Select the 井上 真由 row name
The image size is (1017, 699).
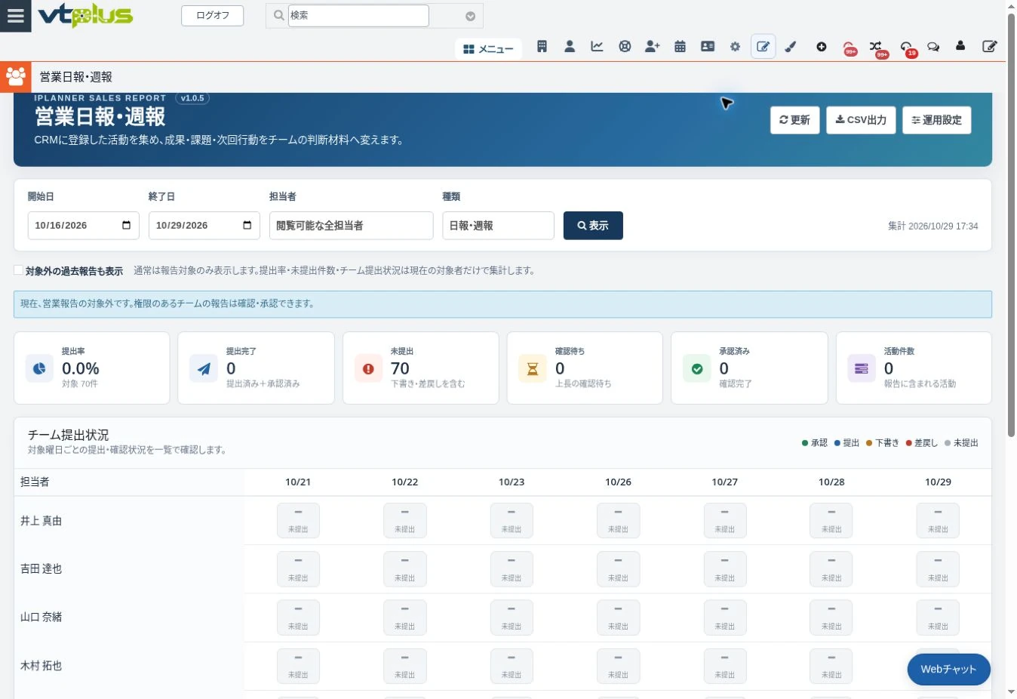(x=41, y=521)
